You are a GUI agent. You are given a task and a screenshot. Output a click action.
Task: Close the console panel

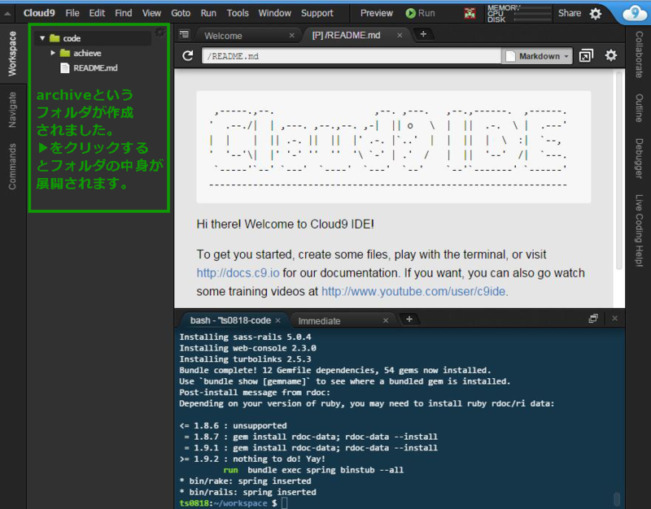tap(614, 318)
